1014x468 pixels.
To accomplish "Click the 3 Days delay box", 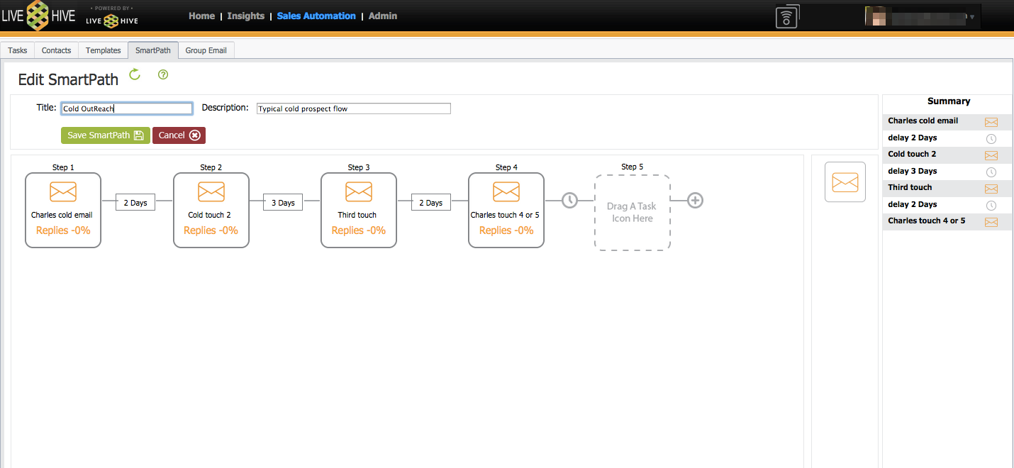I will click(x=283, y=203).
